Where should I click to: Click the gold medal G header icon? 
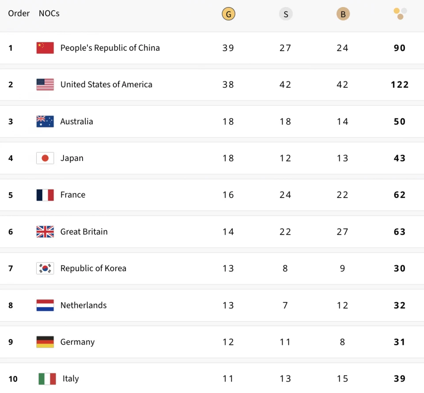click(x=228, y=14)
